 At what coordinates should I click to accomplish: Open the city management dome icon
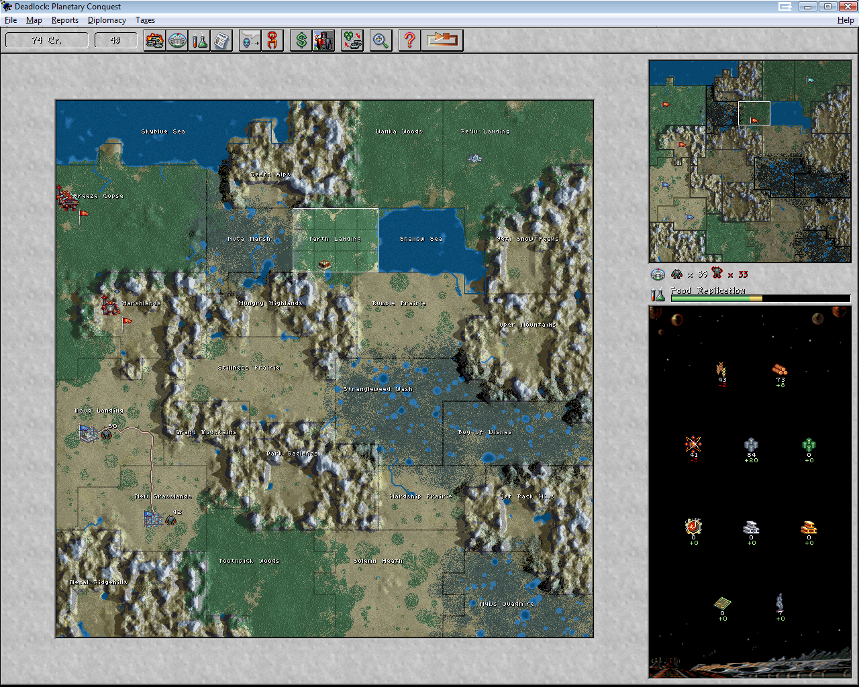[177, 40]
